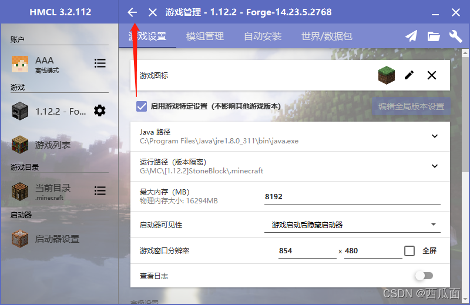Click the Java path text C:\Program Files\Java\jre1.8.0_311
The width and height of the screenshot is (470, 305).
point(219,141)
